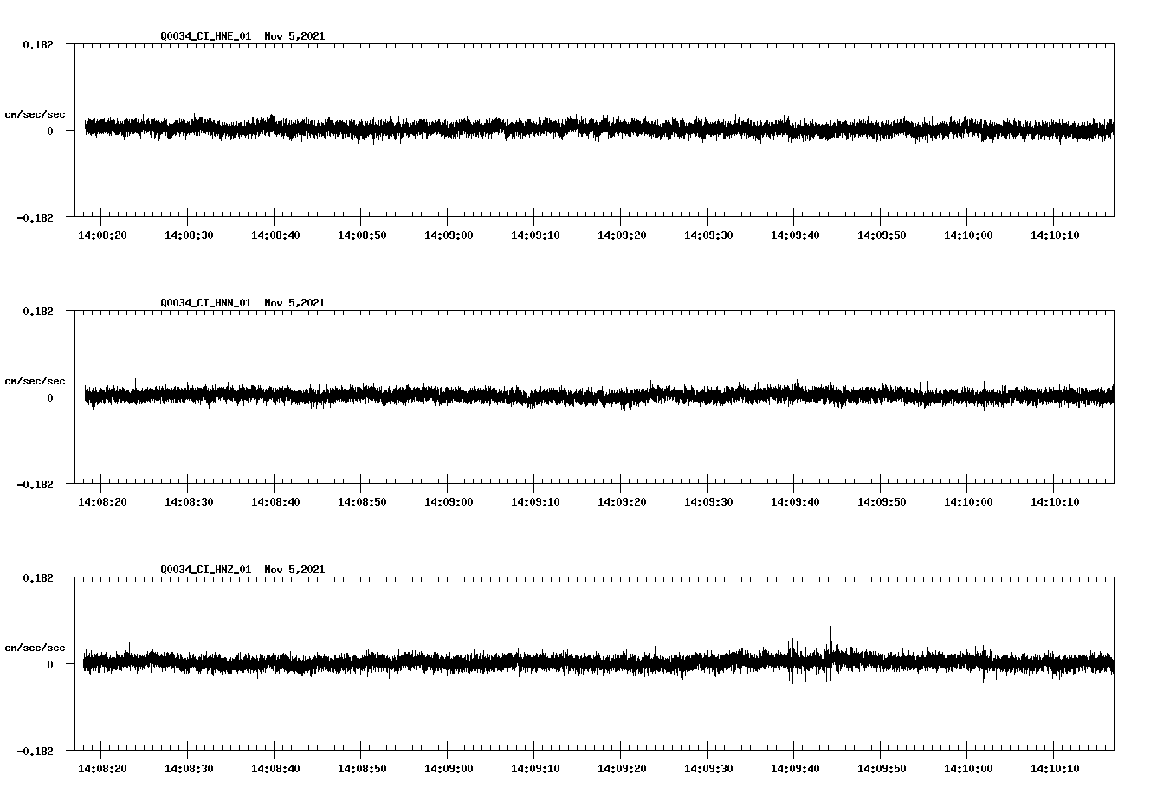Choose time label 14:09:50 under HNZ plot
The image size is (1176, 800).
coord(882,768)
